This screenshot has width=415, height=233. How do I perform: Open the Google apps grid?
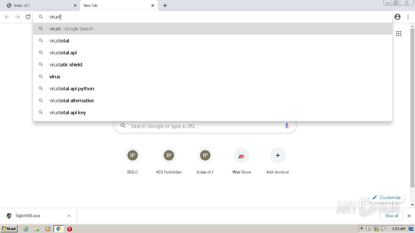[399, 34]
